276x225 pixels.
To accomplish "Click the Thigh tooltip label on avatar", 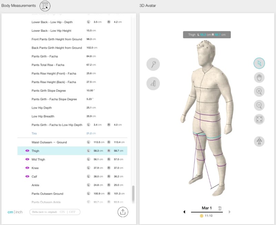I will [207, 35].
